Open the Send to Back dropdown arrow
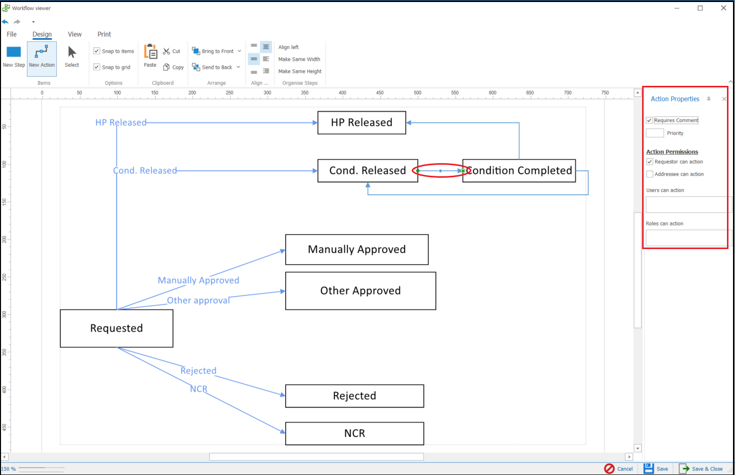The height and width of the screenshot is (475, 735). pyautogui.click(x=238, y=67)
